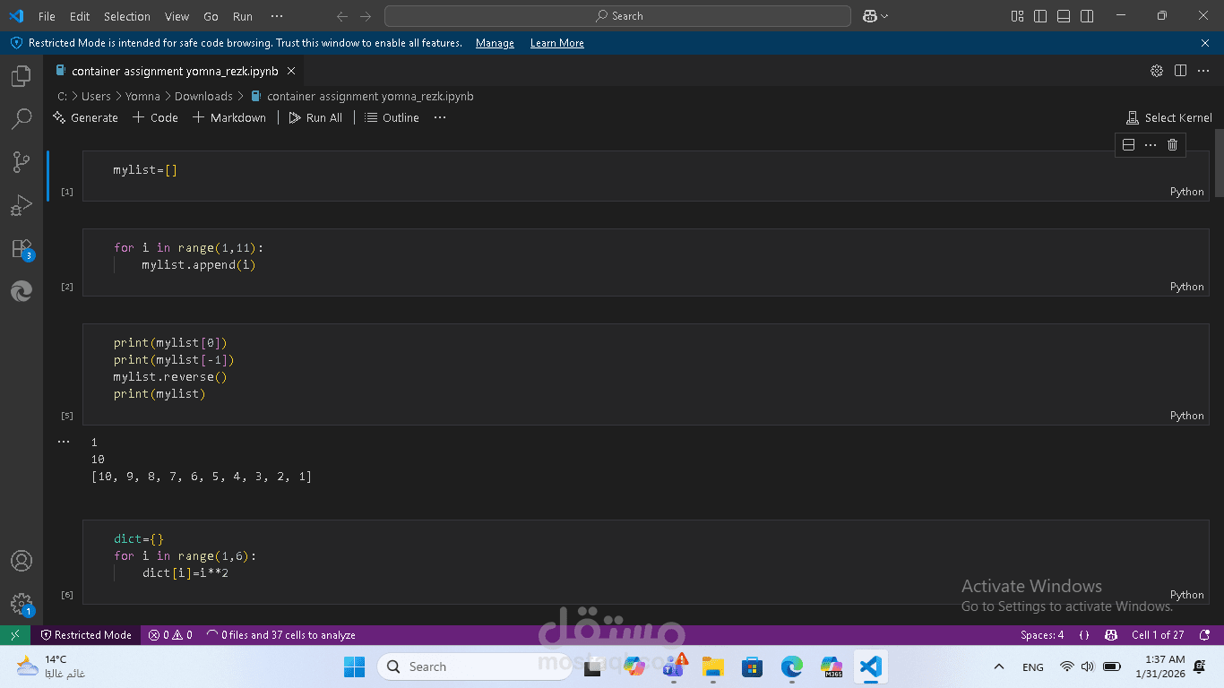Click the Search command center box

(617, 16)
